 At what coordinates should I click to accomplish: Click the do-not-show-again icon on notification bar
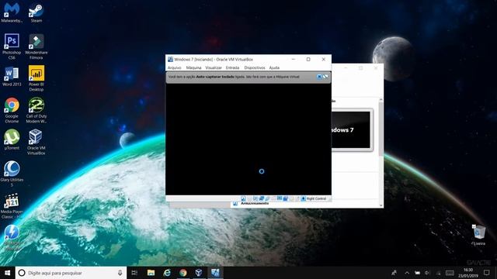(325, 77)
